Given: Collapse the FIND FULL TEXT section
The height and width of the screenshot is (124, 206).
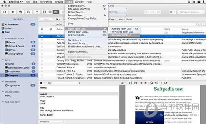Looking at the screenshot, I should tap(3, 102).
